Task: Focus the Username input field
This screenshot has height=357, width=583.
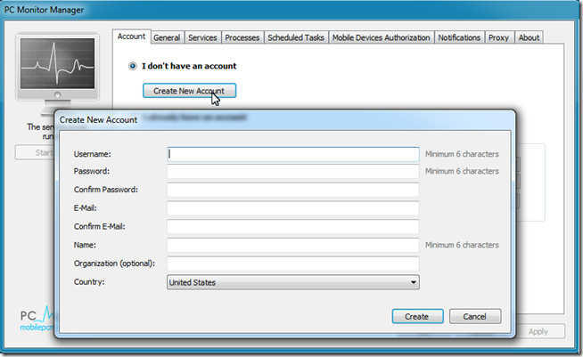Action: pos(293,154)
